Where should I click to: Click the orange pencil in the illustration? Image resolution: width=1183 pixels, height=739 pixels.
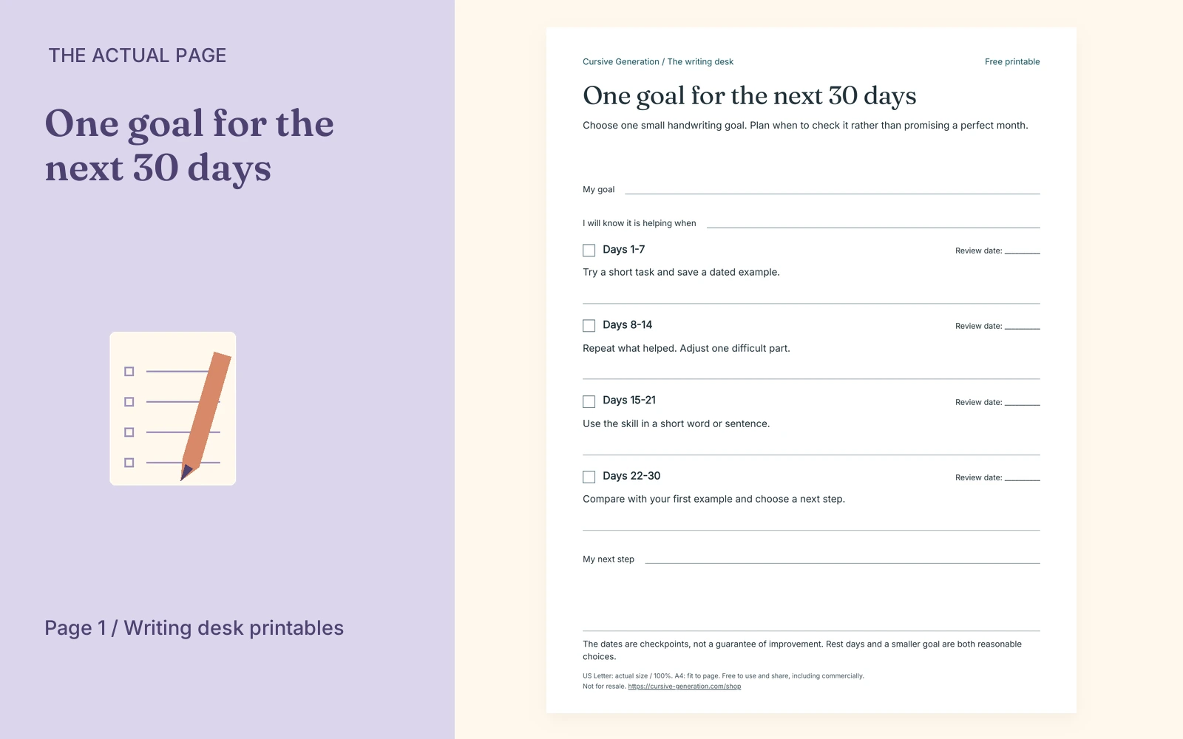206,416
